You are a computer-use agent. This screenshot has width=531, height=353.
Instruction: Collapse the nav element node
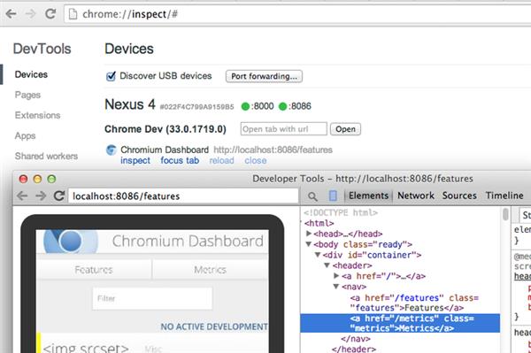336,287
